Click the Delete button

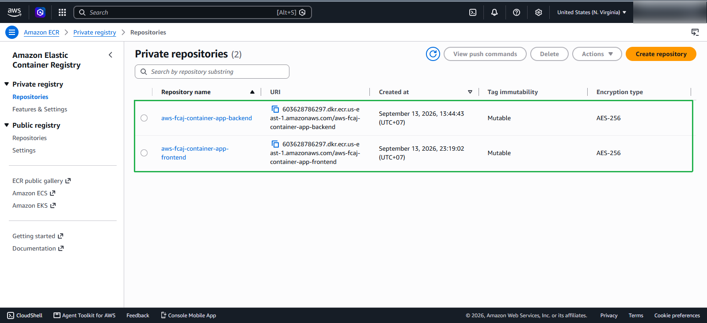click(549, 54)
